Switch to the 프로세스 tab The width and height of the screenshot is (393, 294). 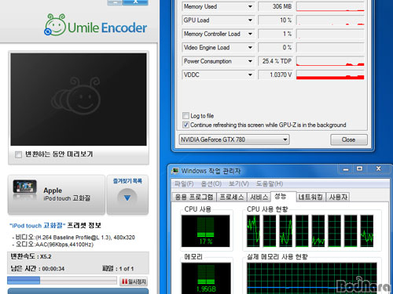[232, 197]
